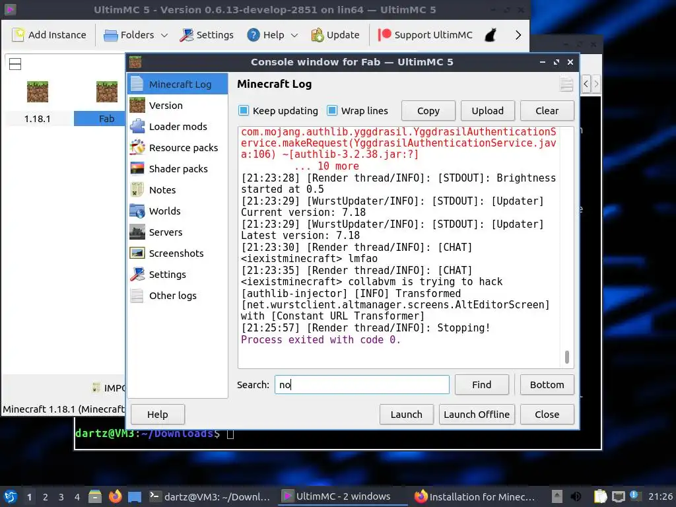
Task: Click the notification tray icon
Action: point(634,495)
